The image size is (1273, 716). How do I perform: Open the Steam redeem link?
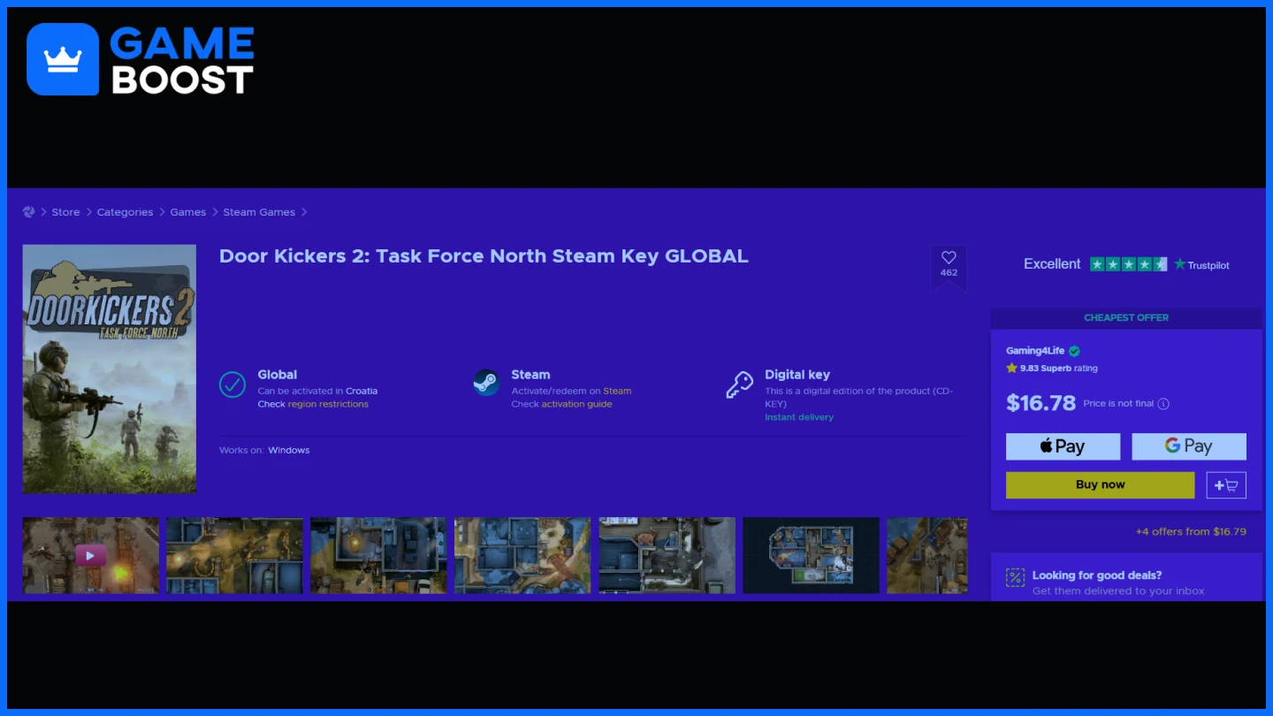click(x=617, y=391)
